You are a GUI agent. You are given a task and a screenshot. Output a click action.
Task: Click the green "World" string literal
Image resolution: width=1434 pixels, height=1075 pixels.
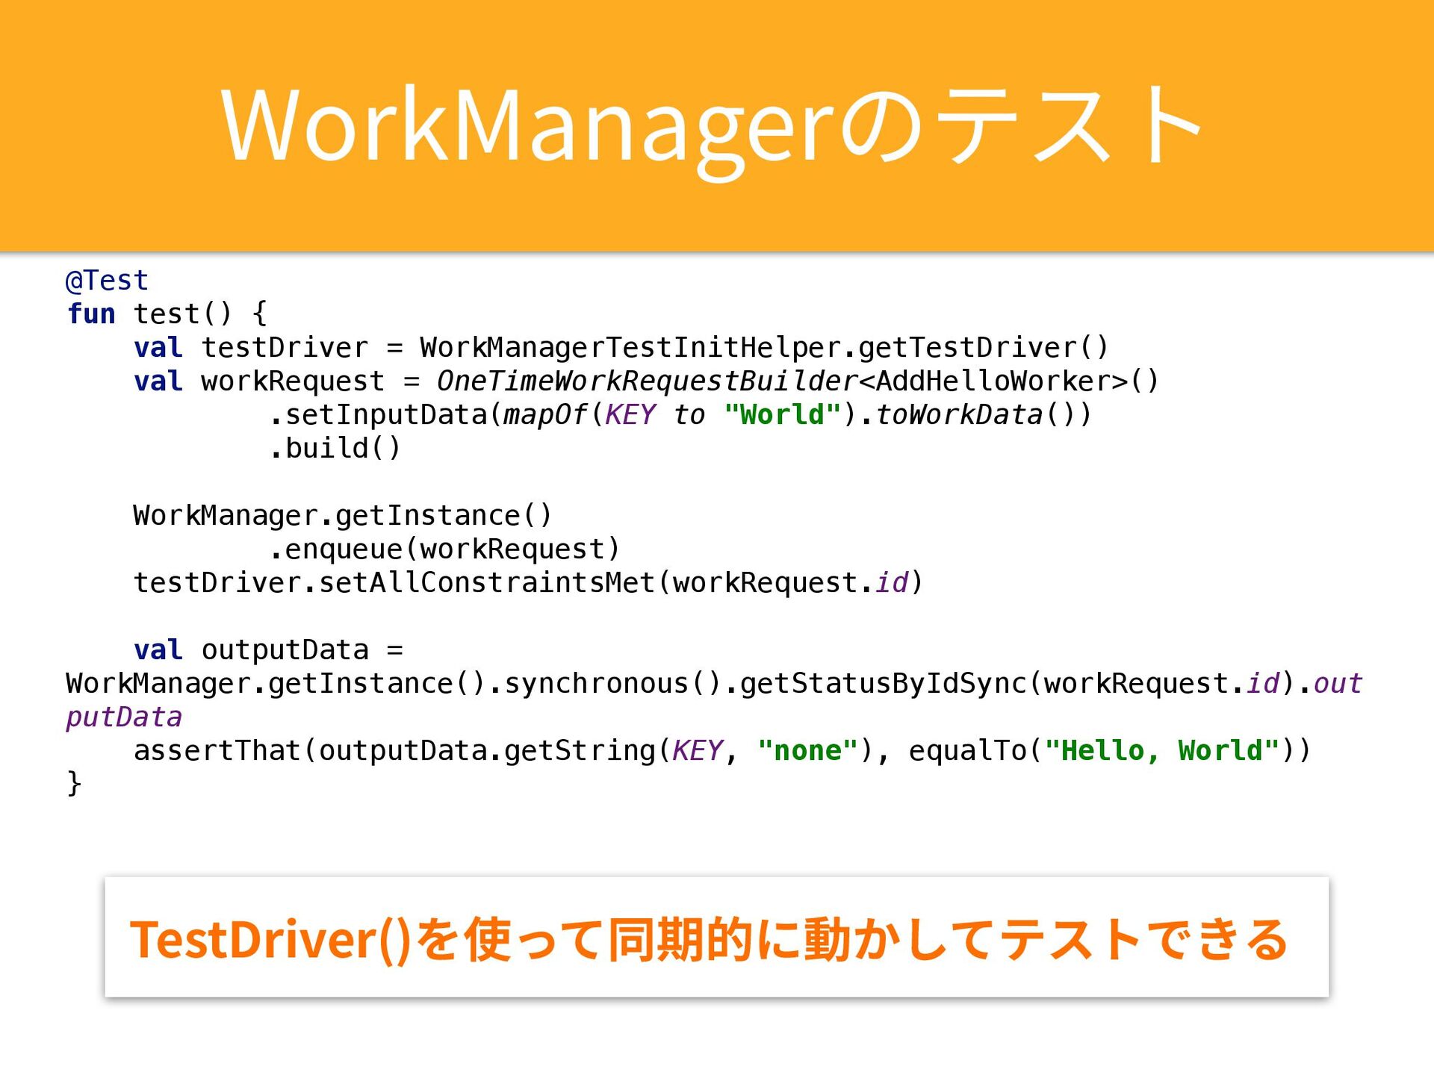pyautogui.click(x=782, y=415)
